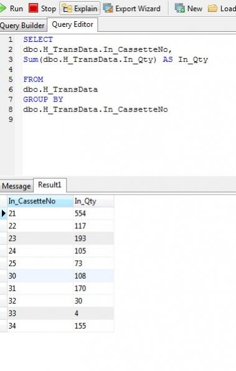This screenshot has width=236, height=371.
Task: Click the GROUP BY keyword
Action: 43,99
